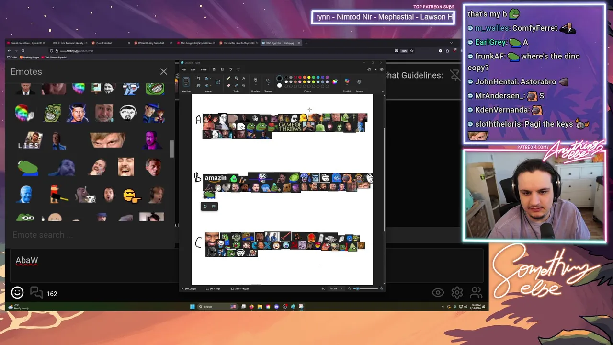Click the Brushes tool icon
Viewport: 613px width, 345px height.
pyautogui.click(x=255, y=80)
